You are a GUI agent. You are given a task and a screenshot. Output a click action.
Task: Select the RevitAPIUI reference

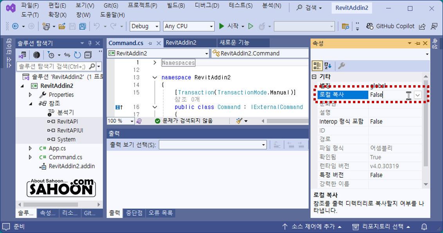click(x=70, y=130)
